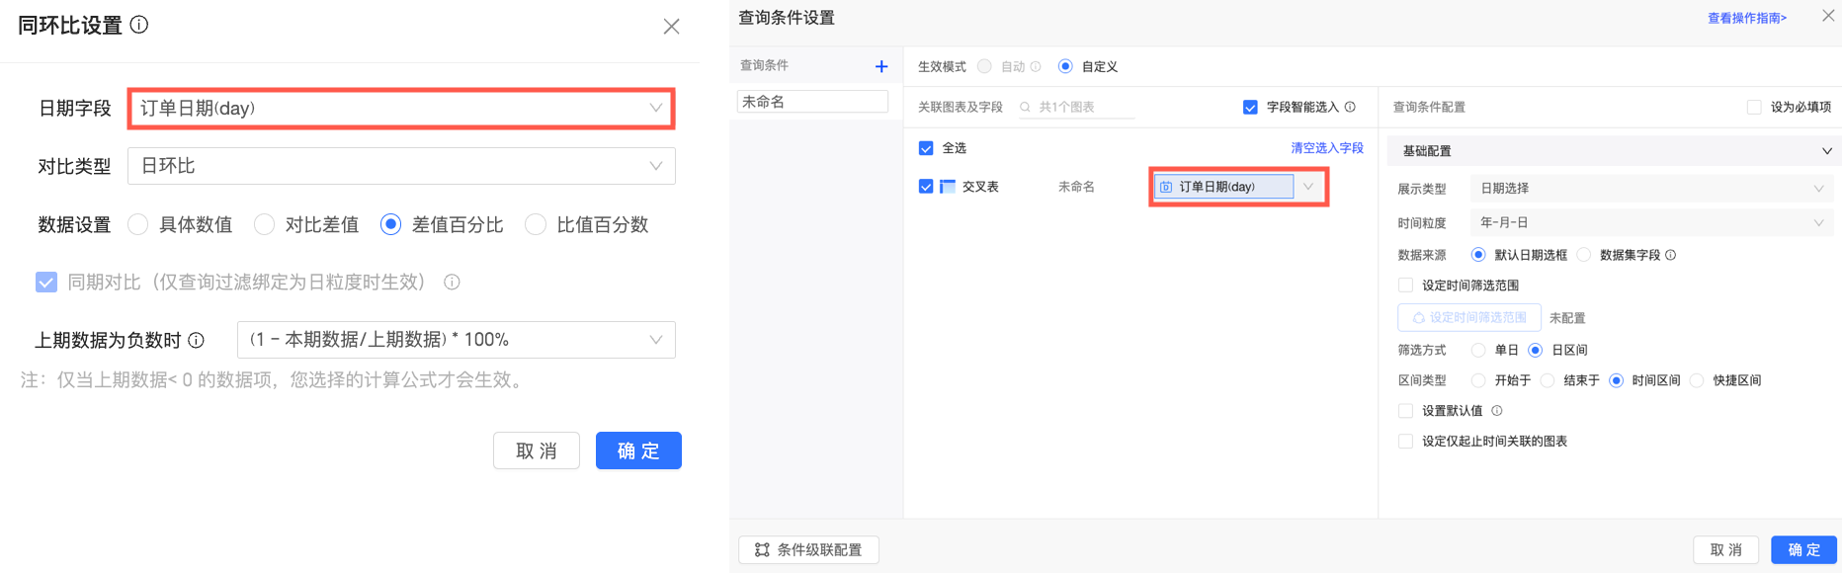The width and height of the screenshot is (1842, 573).
Task: Click info icon next to 字段智能选入
Action: coord(1350,107)
